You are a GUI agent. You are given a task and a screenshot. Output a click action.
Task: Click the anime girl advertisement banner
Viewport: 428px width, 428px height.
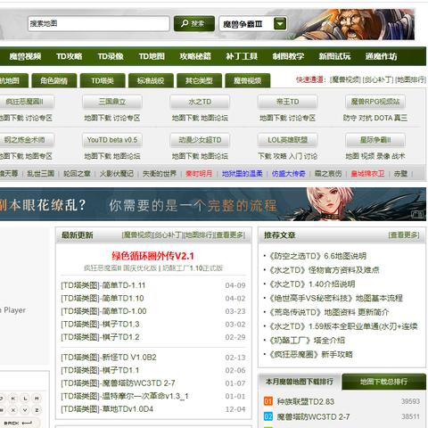tap(213, 204)
